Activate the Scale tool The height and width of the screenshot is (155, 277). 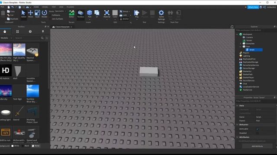37,14
